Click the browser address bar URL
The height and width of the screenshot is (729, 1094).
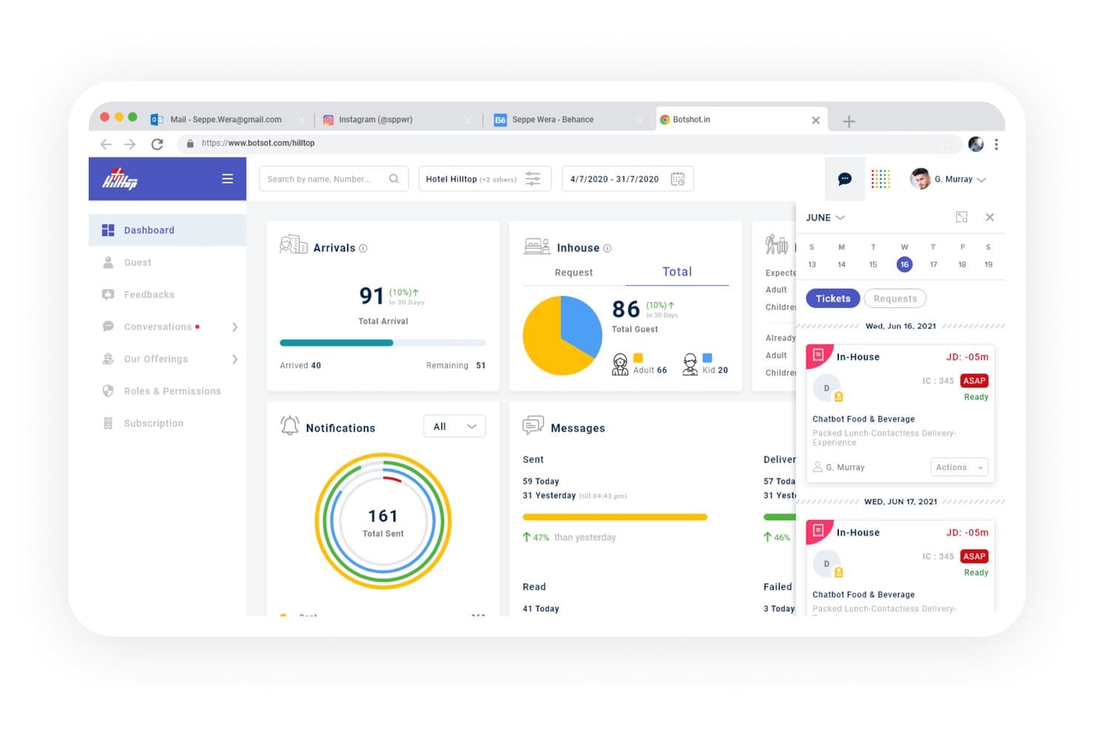click(258, 143)
